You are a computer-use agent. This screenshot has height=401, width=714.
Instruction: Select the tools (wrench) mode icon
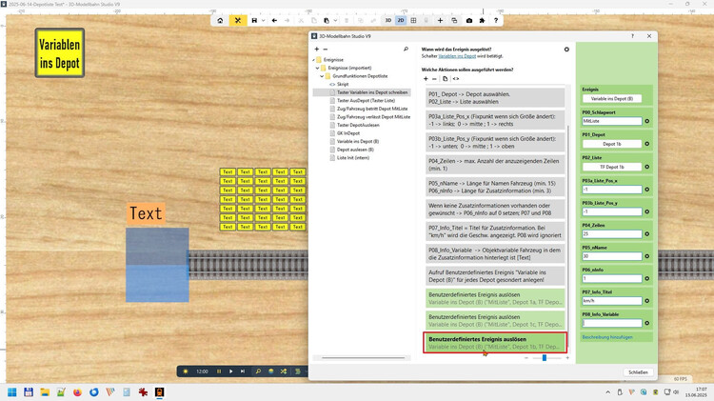click(x=238, y=20)
